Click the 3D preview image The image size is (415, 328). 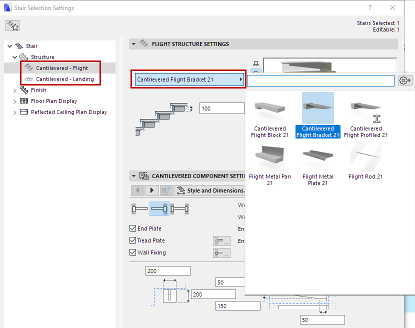tap(330, 65)
